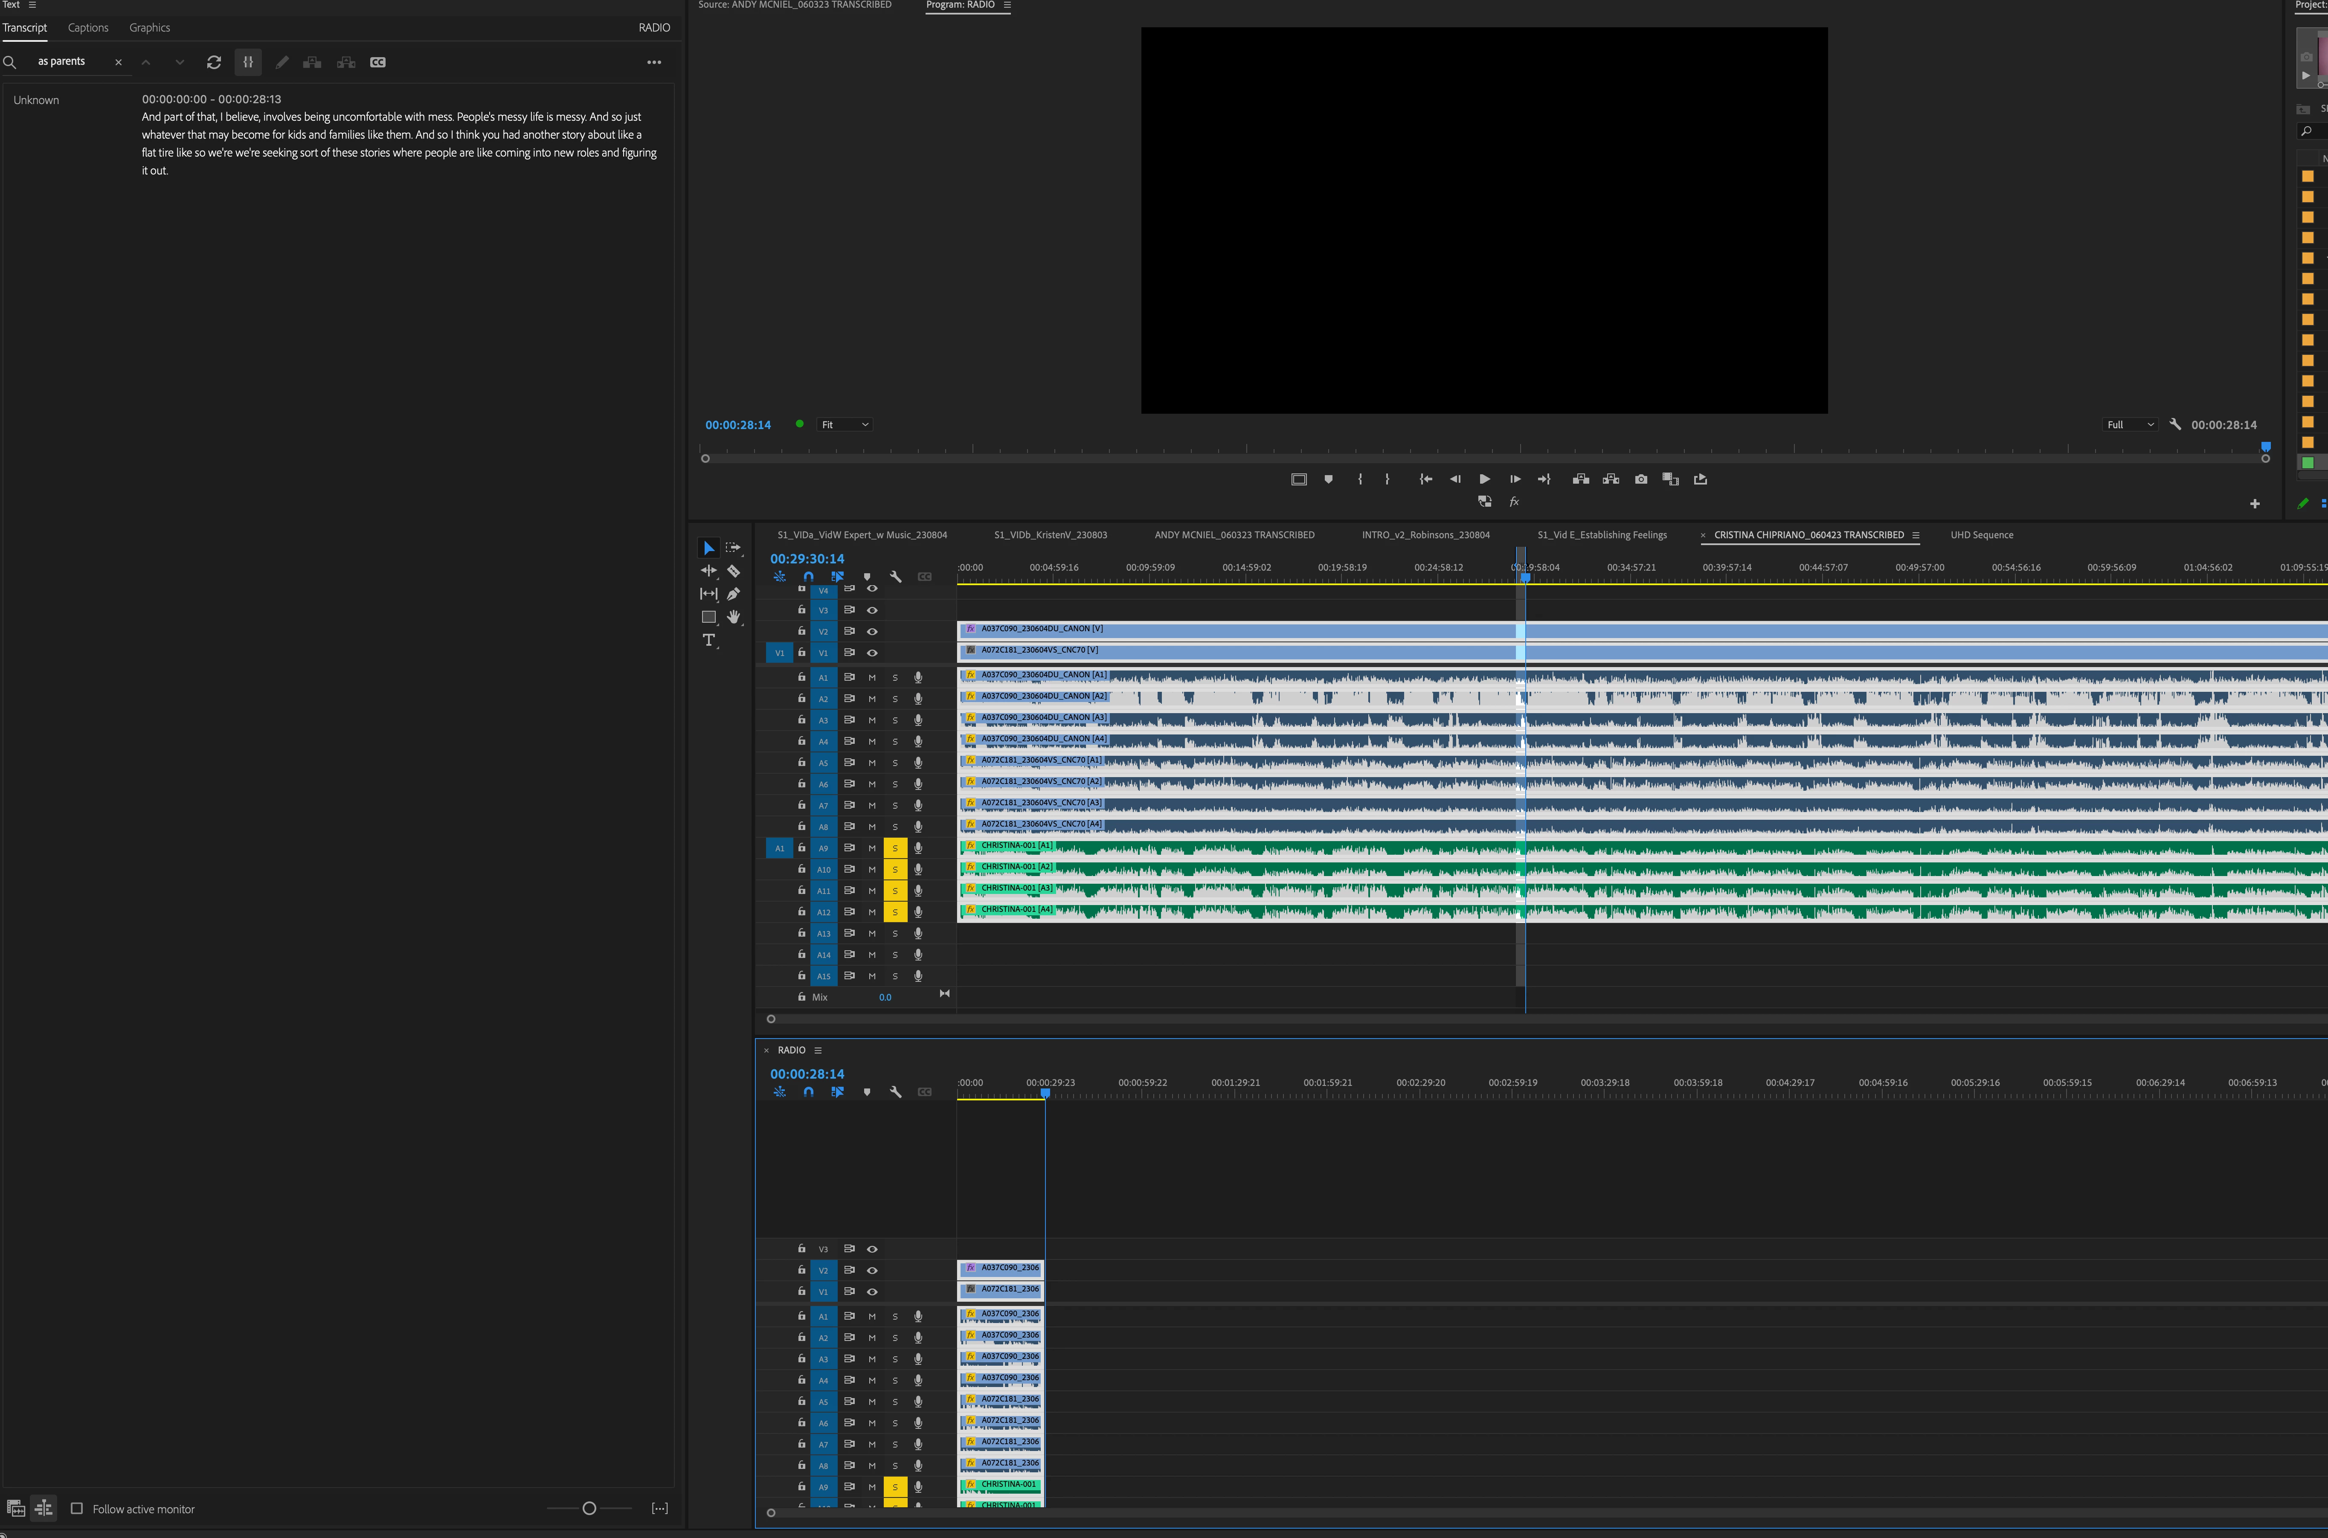Select the Hand tool

[x=734, y=617]
